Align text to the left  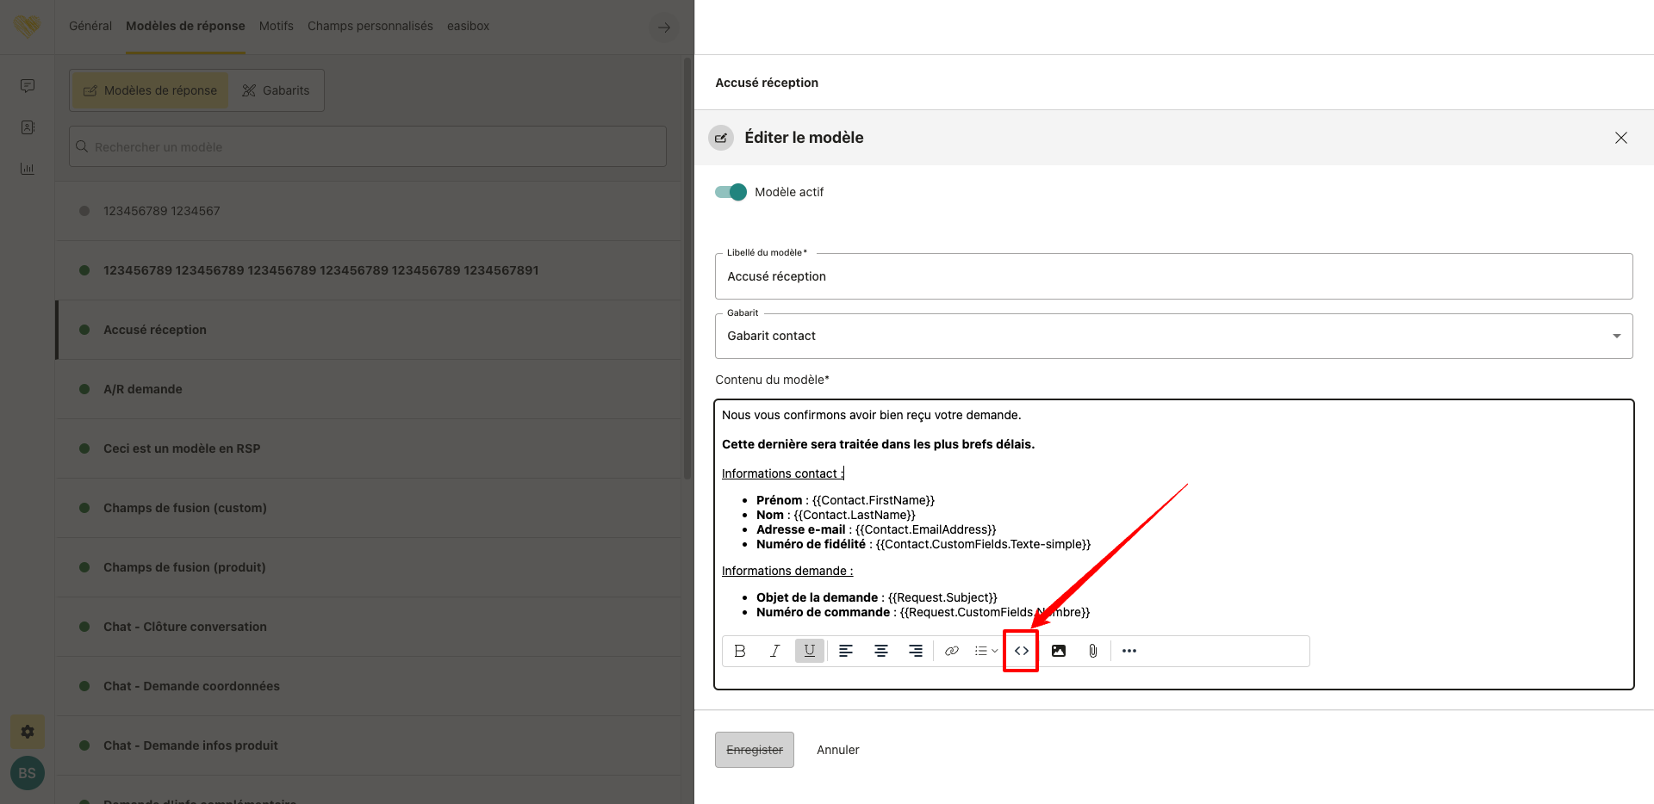click(846, 651)
